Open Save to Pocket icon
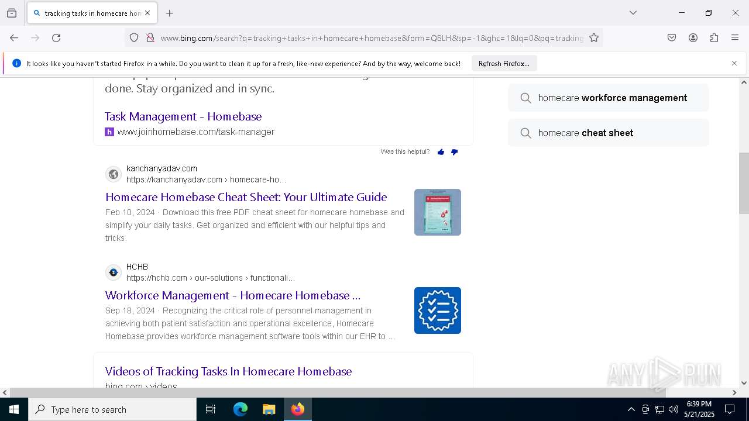749x421 pixels. click(x=672, y=38)
